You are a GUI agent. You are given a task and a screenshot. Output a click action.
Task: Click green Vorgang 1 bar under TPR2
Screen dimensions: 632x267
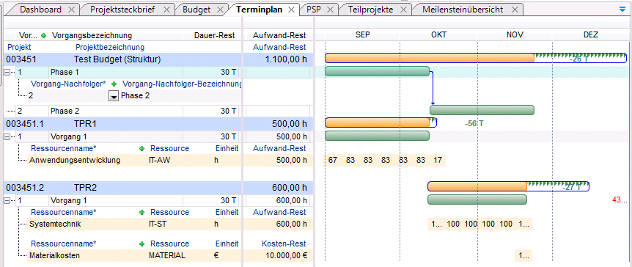[477, 200]
